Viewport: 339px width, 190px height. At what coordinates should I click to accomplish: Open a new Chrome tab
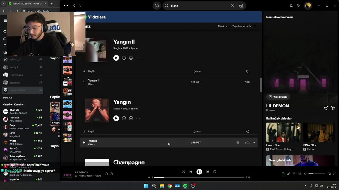[51, 4]
